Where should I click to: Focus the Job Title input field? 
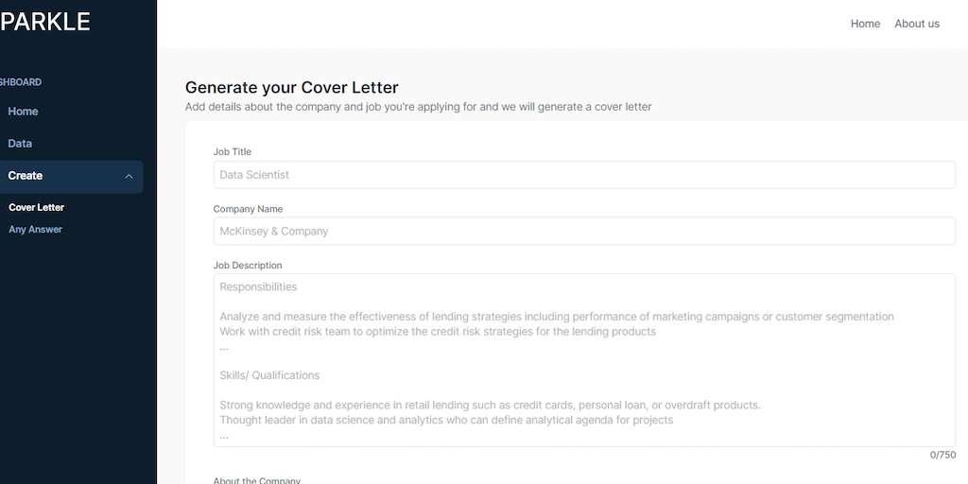click(x=584, y=175)
